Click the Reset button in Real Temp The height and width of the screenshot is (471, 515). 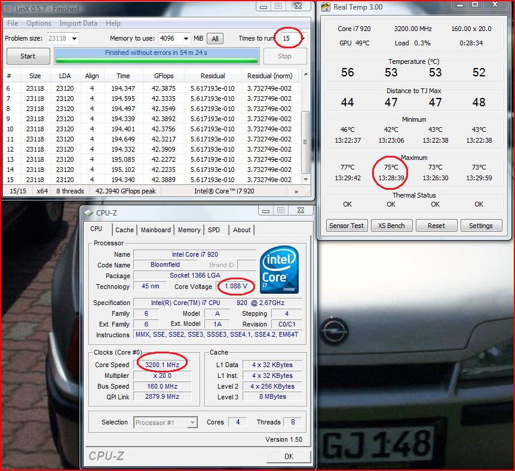coord(436,226)
